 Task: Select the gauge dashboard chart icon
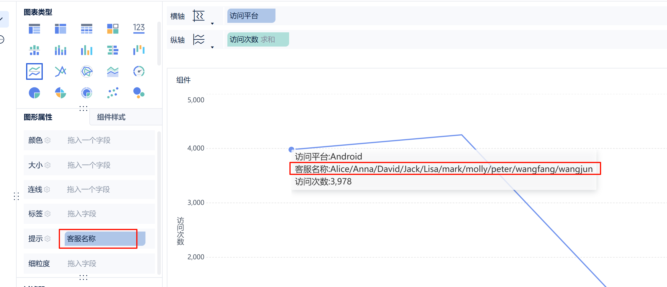tap(139, 71)
